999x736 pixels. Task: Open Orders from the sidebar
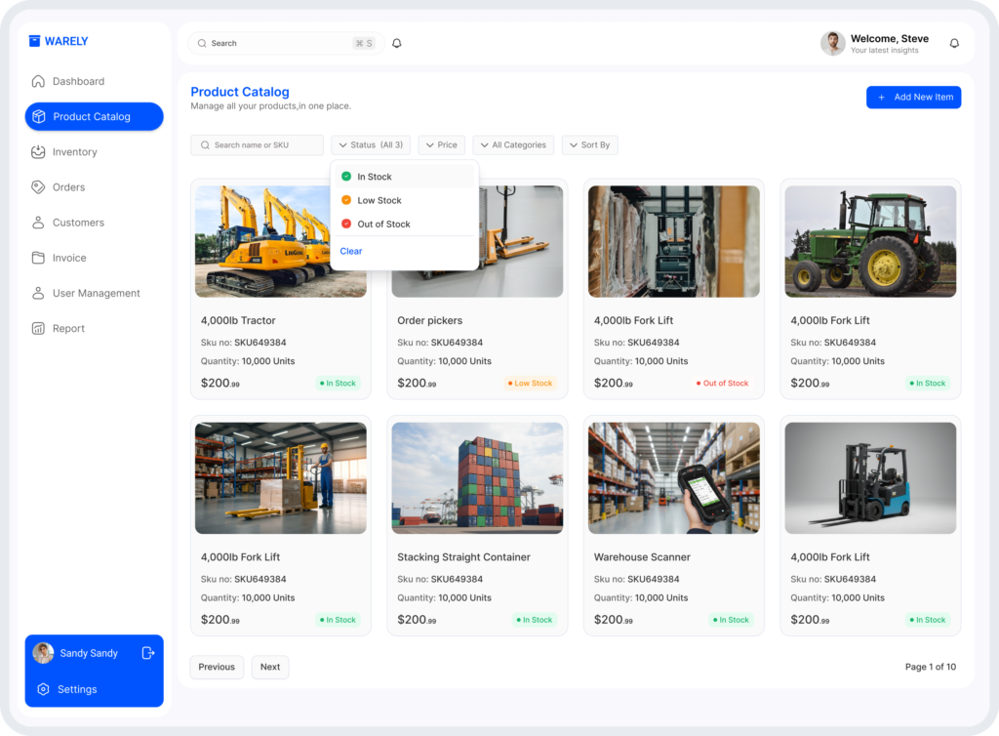(x=68, y=187)
